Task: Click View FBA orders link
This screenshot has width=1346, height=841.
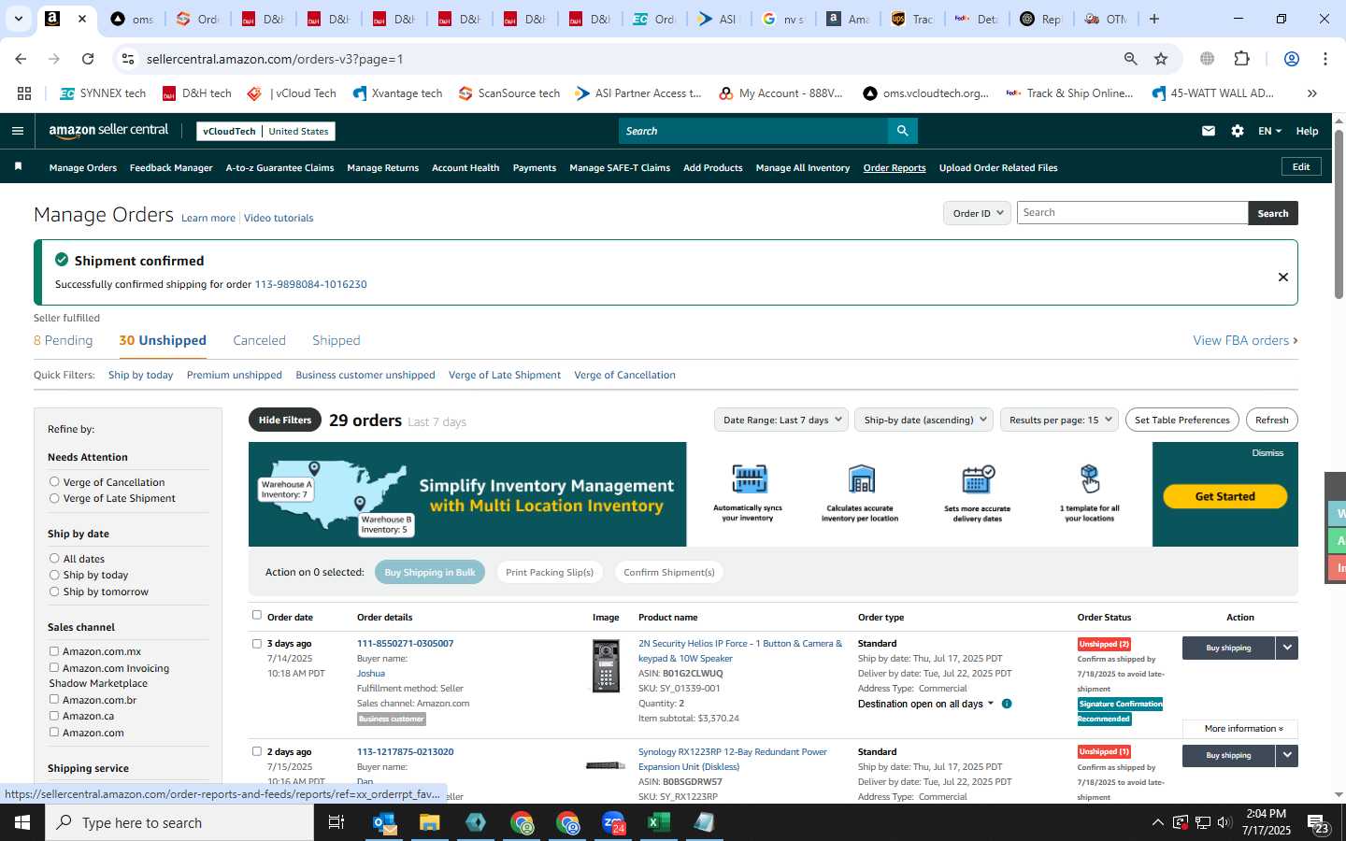Action: coord(1245,340)
